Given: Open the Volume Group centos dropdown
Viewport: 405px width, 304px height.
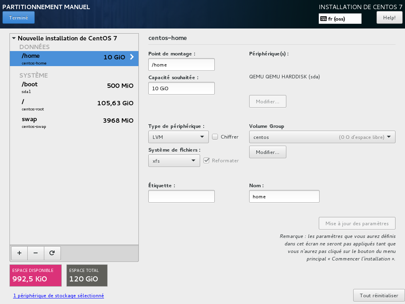Looking at the screenshot, I should coord(322,137).
